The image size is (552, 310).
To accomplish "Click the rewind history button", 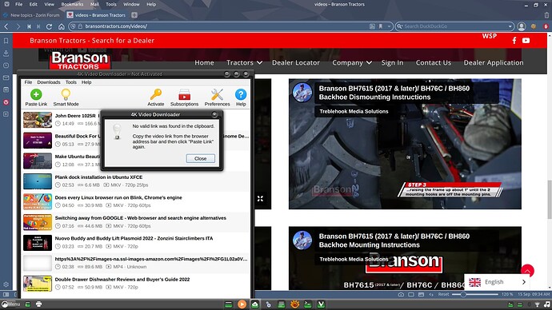I will 29,26.
